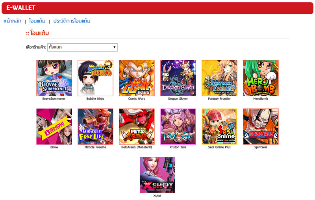The width and height of the screenshot is (315, 200).
Task: Click the iShow text label
Action: (54, 147)
